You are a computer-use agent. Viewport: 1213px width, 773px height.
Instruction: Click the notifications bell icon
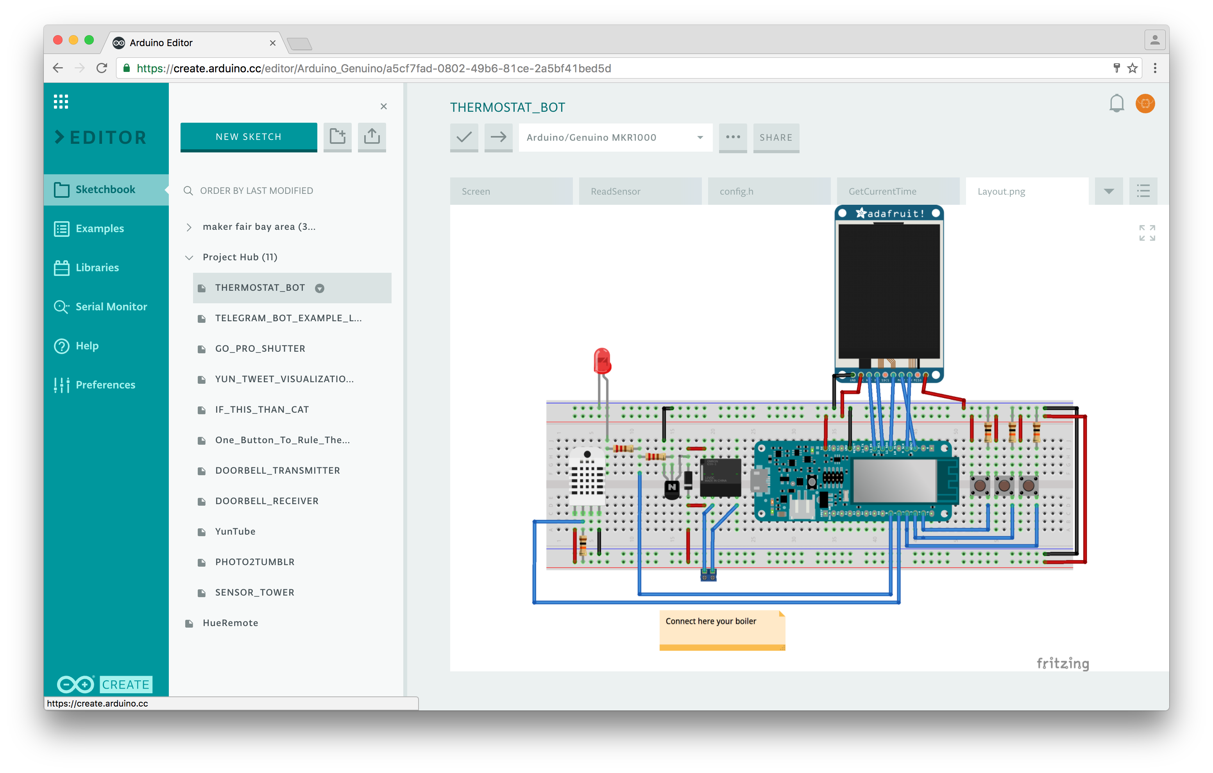coord(1116,104)
